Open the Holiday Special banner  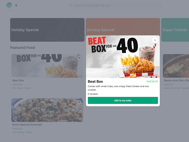tap(47, 30)
